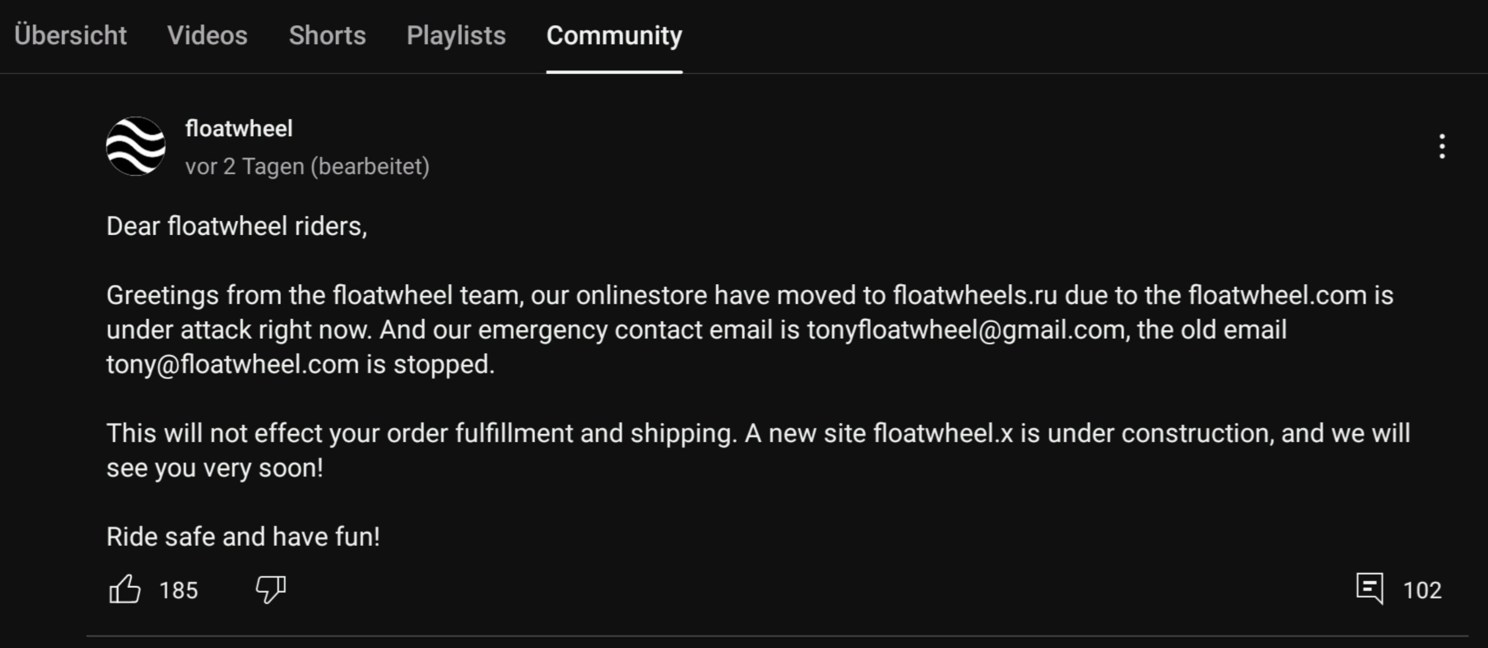Click the 'Ride safe and have fun!' line
Image resolution: width=1488 pixels, height=648 pixels.
click(243, 537)
